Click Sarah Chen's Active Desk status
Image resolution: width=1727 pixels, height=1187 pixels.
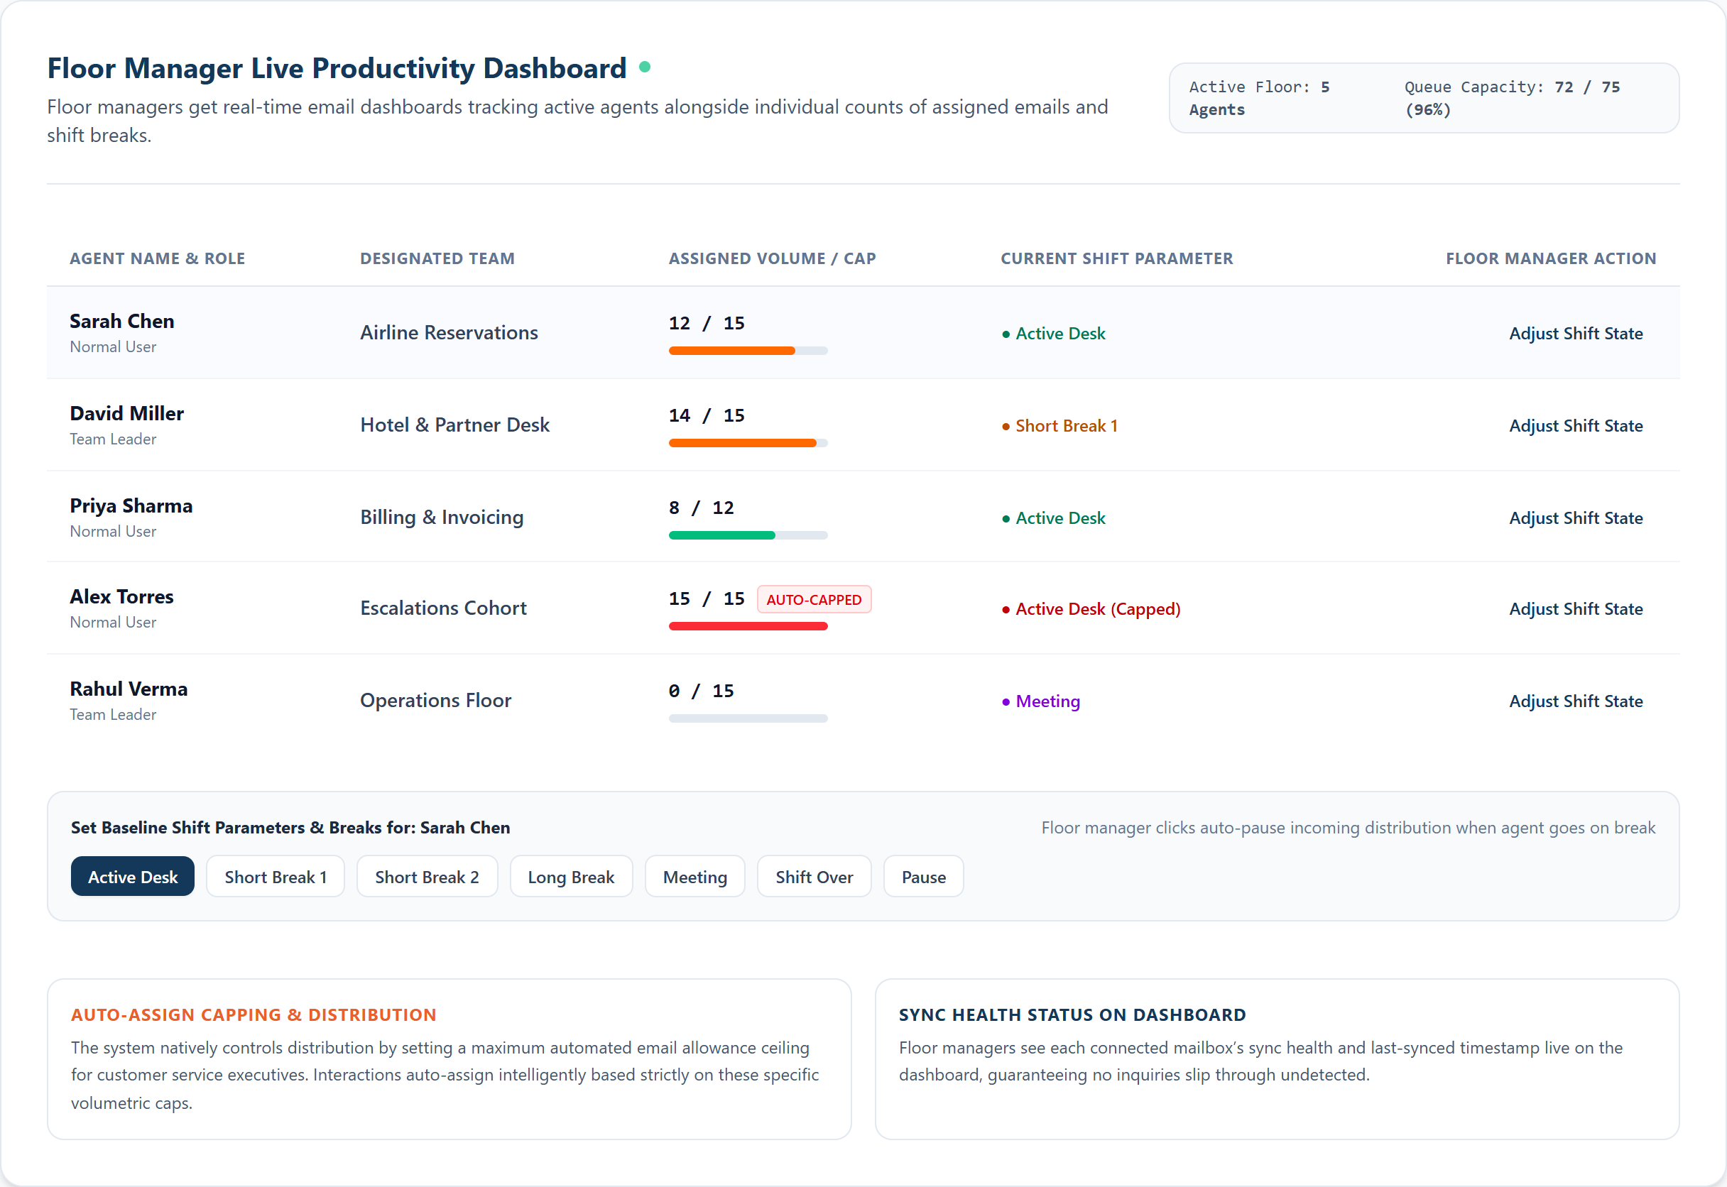point(1053,333)
